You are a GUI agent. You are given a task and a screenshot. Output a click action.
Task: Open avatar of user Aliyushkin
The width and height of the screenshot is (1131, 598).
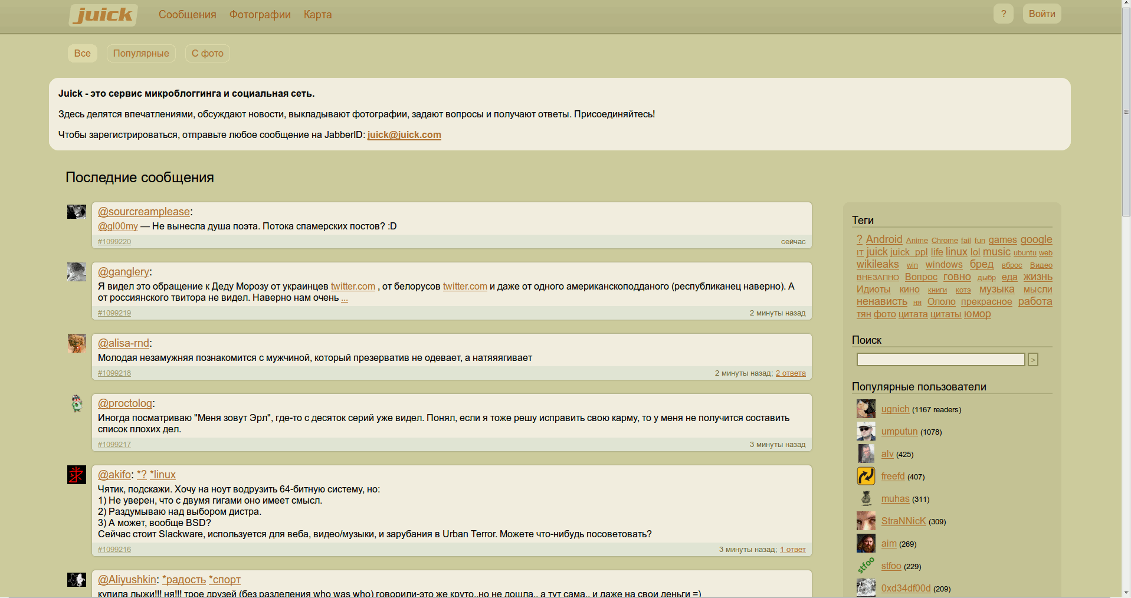(77, 579)
